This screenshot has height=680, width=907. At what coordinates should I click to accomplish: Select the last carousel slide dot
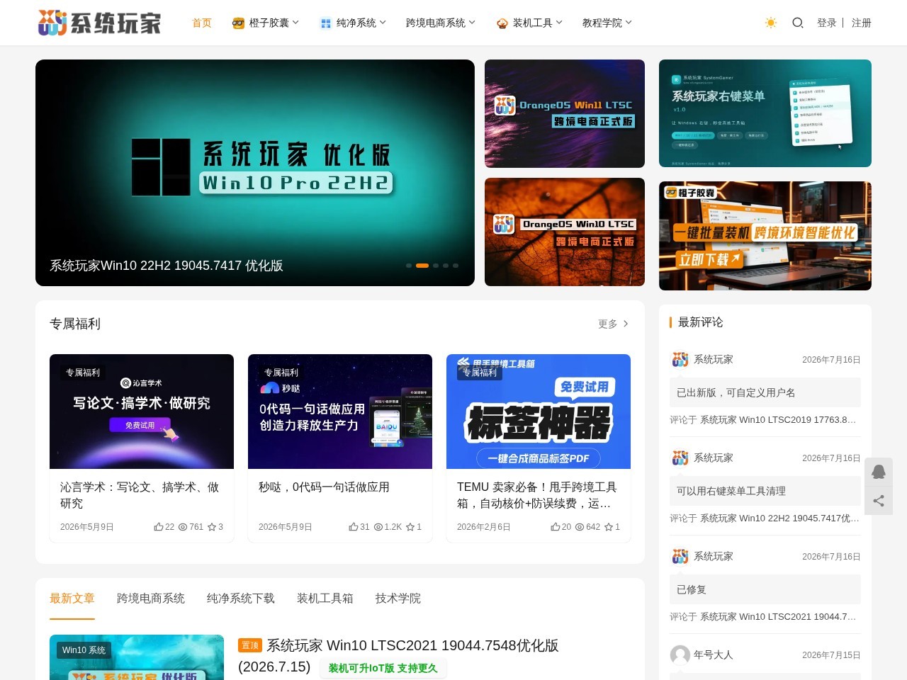point(456,266)
